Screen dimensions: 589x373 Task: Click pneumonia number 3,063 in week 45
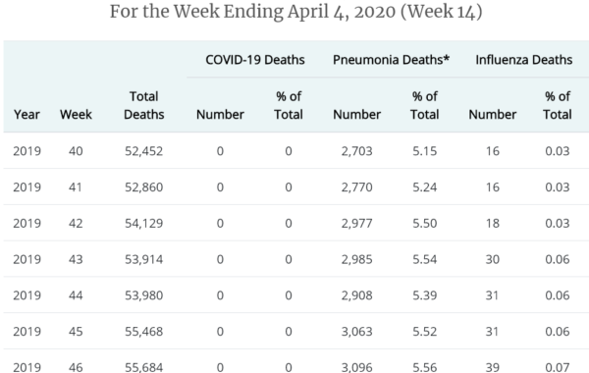(x=357, y=332)
